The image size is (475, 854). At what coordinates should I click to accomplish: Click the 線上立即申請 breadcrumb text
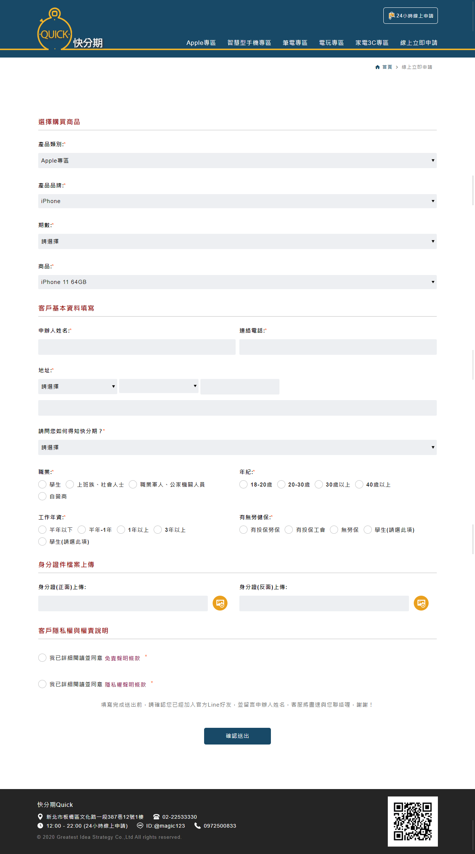(x=417, y=67)
